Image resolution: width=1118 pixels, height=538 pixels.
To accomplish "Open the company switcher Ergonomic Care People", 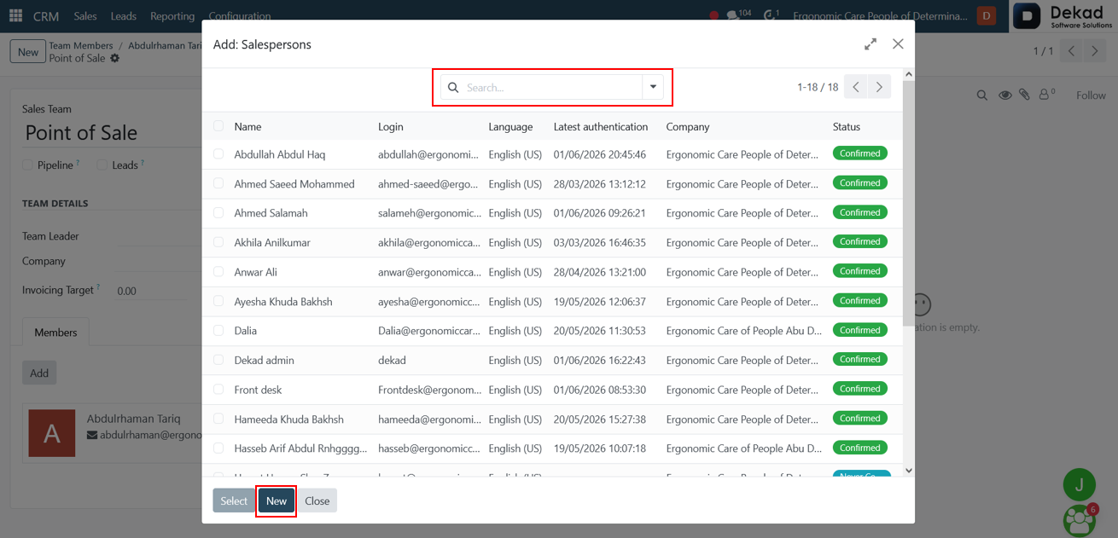I will tap(880, 15).
